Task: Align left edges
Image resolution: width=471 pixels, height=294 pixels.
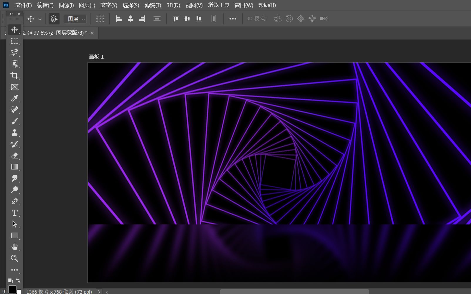Action: coord(119,19)
